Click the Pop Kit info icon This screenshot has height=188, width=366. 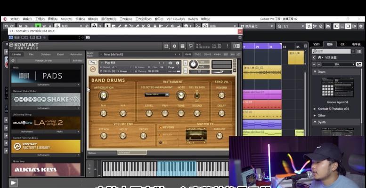(178, 63)
